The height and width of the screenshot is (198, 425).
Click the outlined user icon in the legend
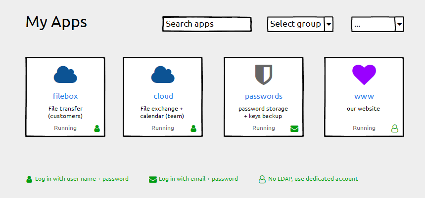262,179
